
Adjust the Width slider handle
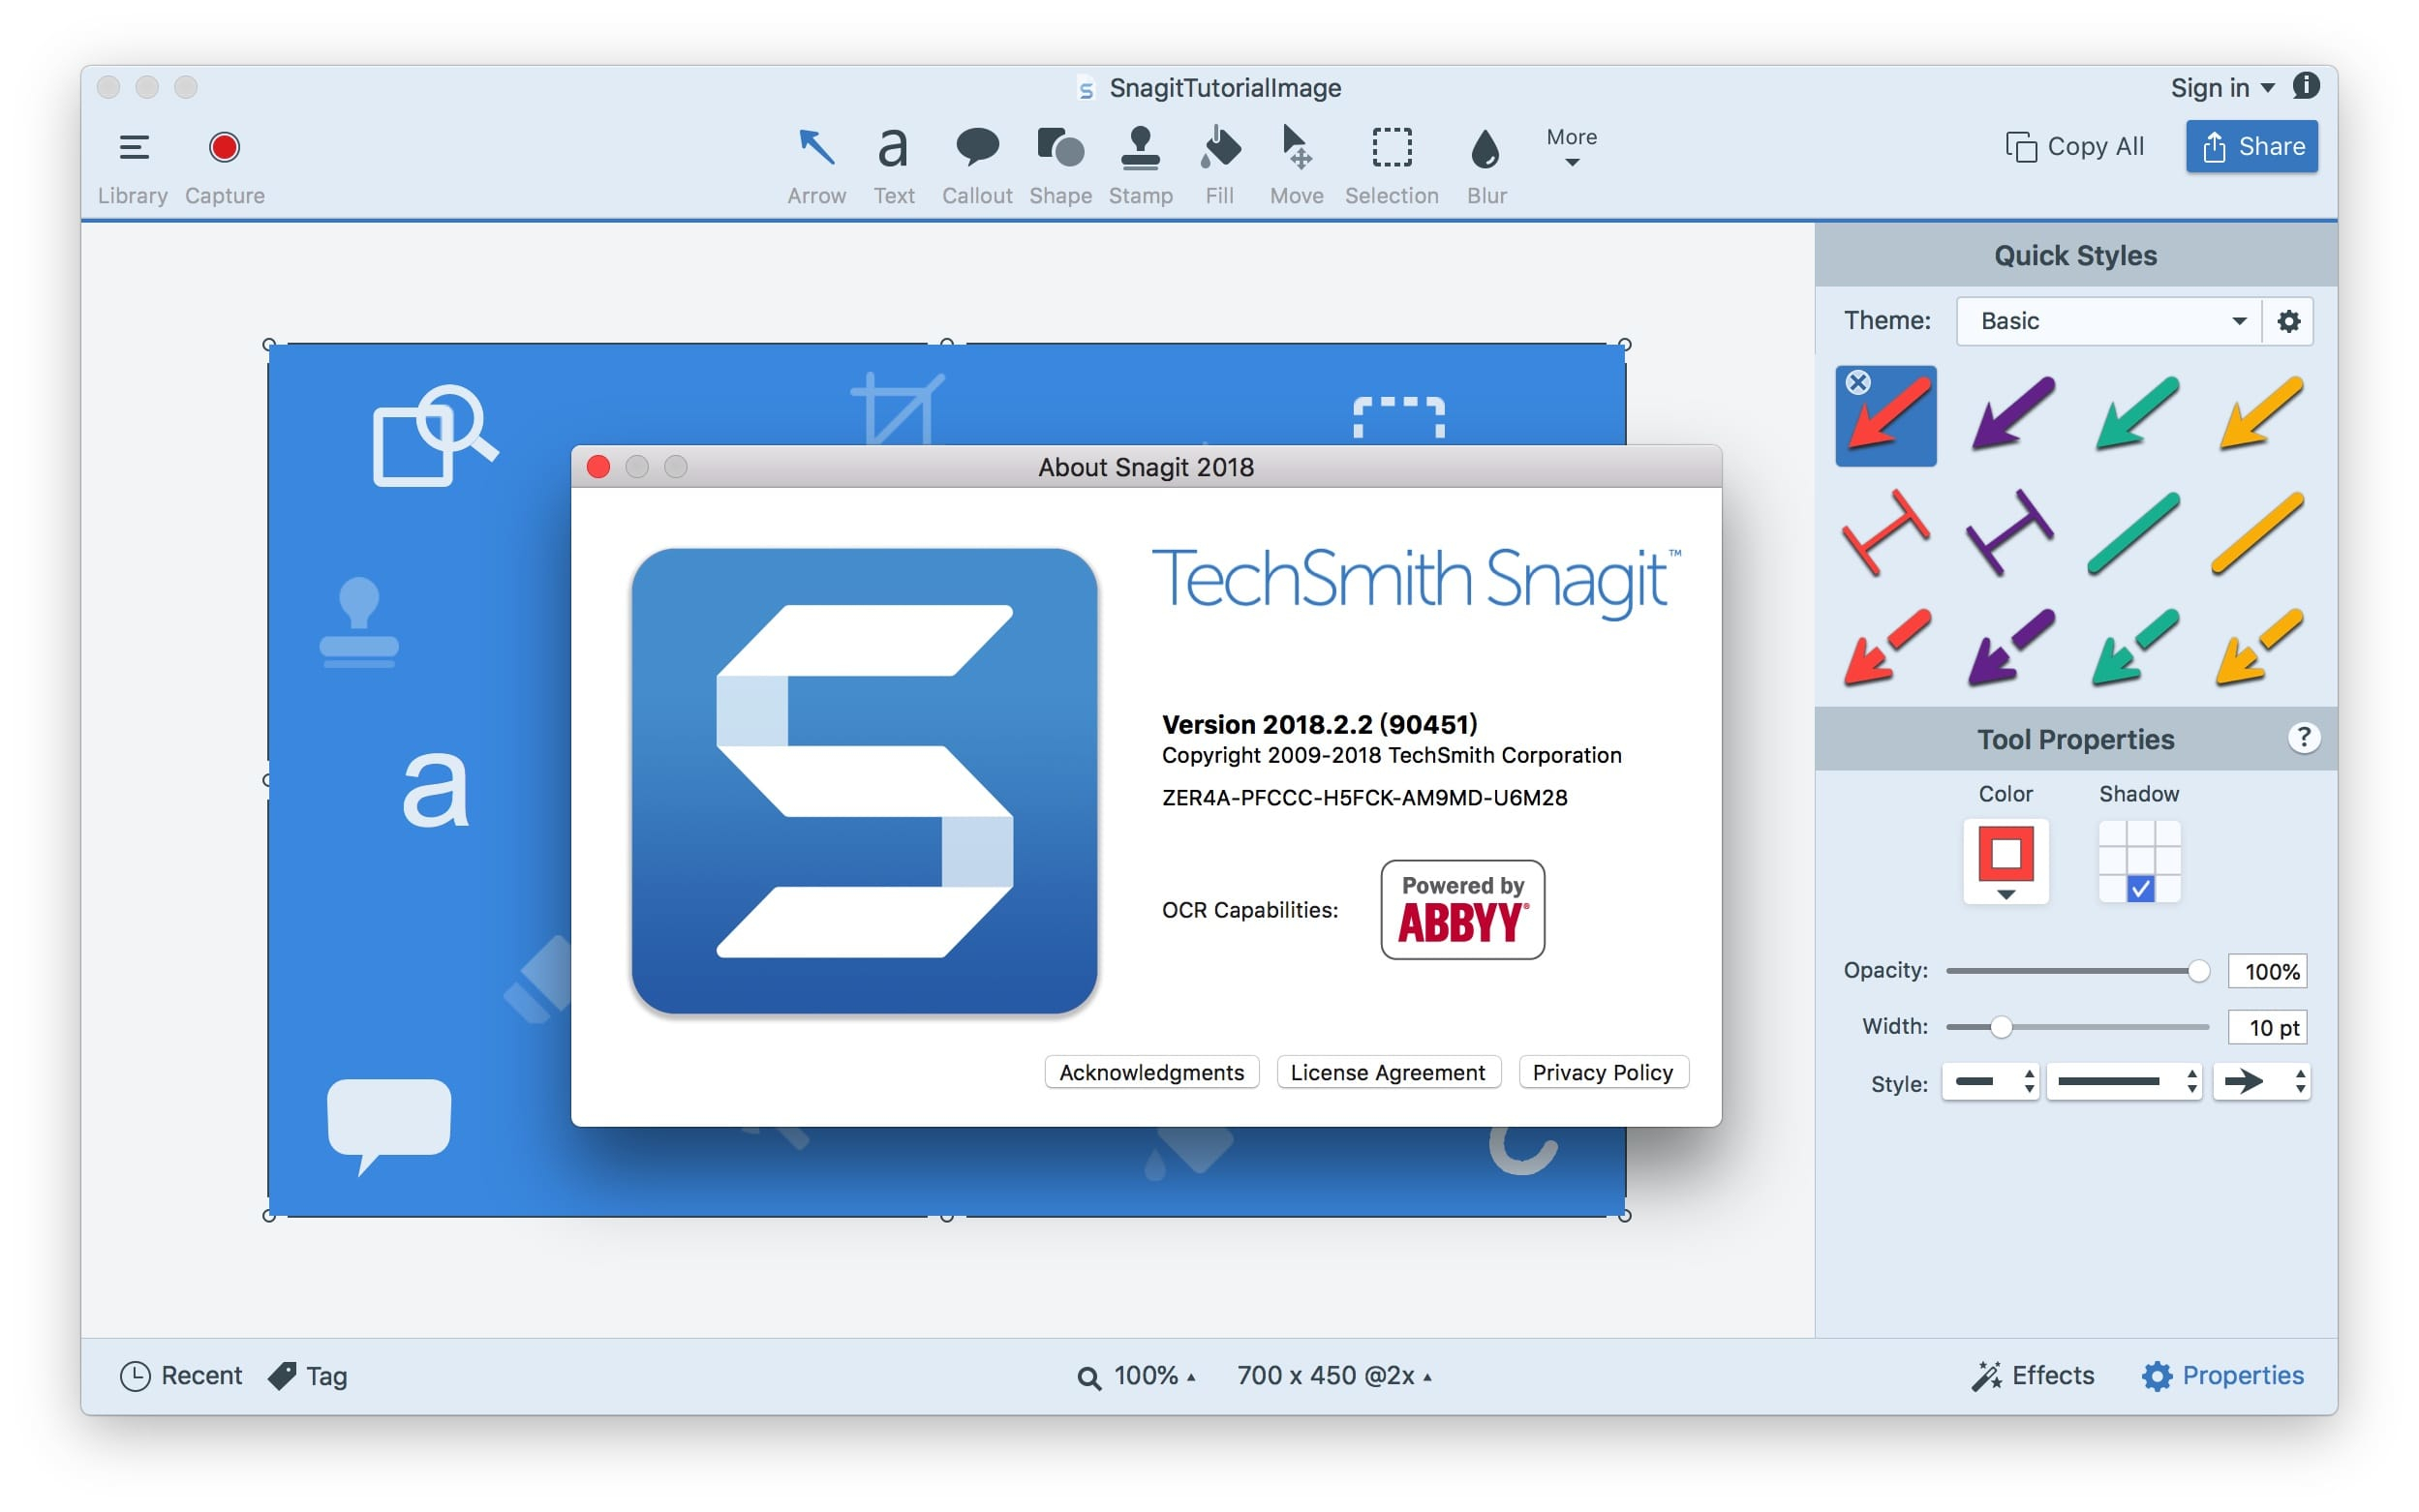(x=2001, y=1027)
